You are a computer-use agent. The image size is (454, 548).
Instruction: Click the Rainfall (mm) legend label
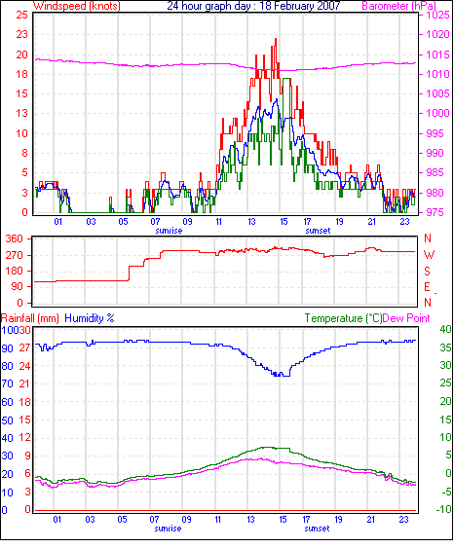click(30, 318)
